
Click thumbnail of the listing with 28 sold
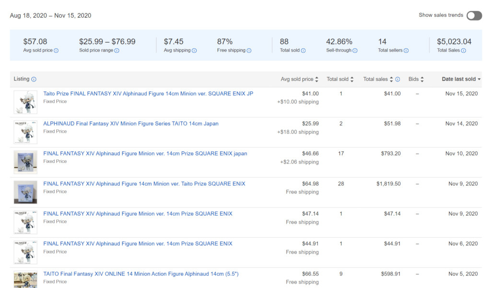25,192
